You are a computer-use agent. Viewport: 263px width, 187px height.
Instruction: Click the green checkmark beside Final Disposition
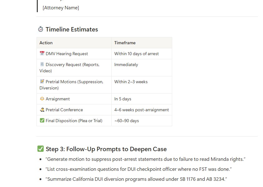(x=42, y=121)
